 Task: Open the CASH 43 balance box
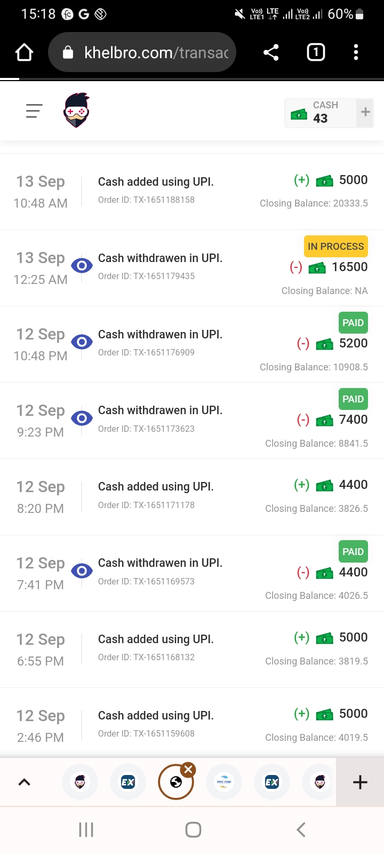(x=320, y=113)
